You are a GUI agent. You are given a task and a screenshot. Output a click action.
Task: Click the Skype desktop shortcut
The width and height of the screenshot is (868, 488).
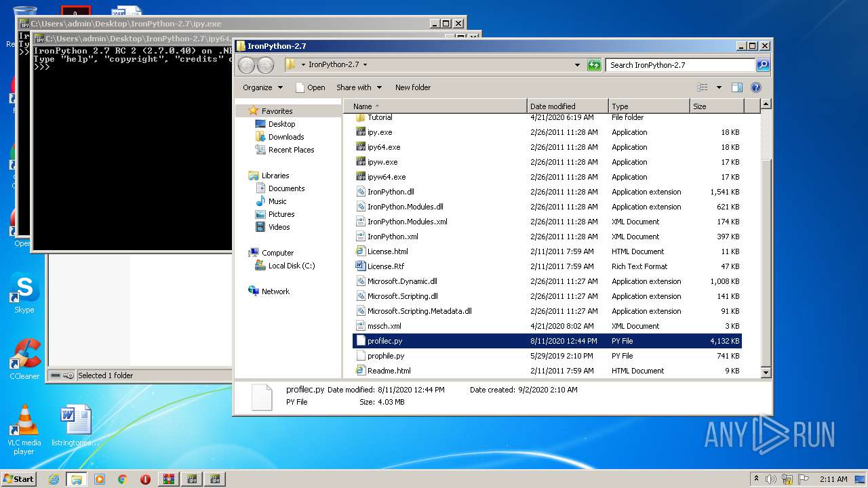24,294
